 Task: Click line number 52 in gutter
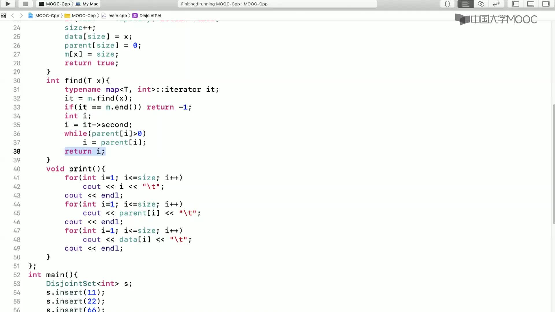(17, 275)
